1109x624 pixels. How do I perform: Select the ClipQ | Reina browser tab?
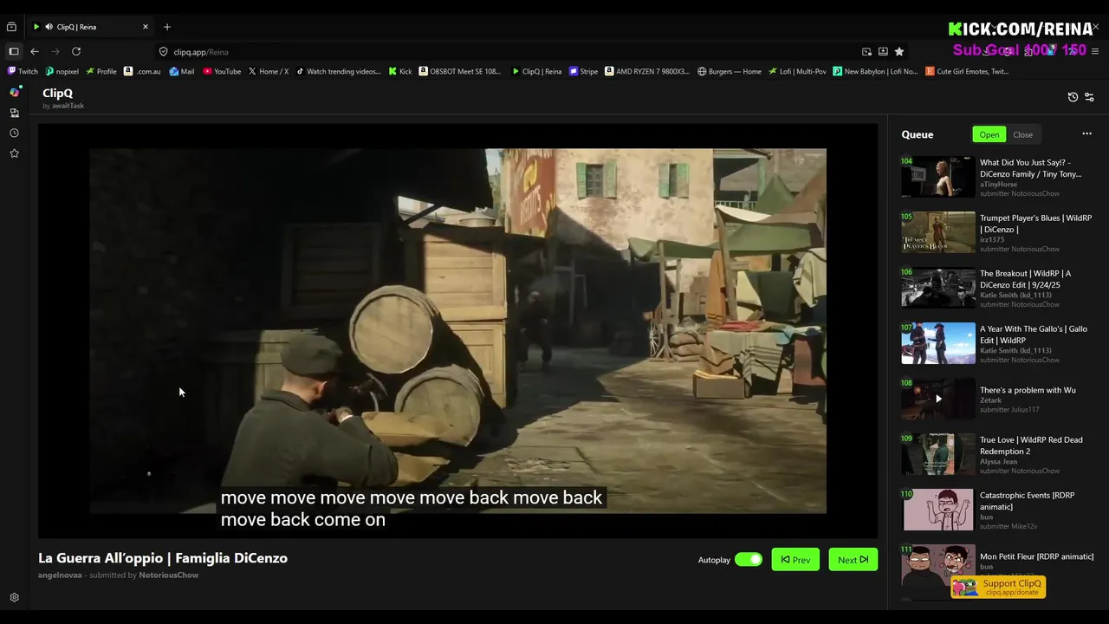(x=90, y=27)
